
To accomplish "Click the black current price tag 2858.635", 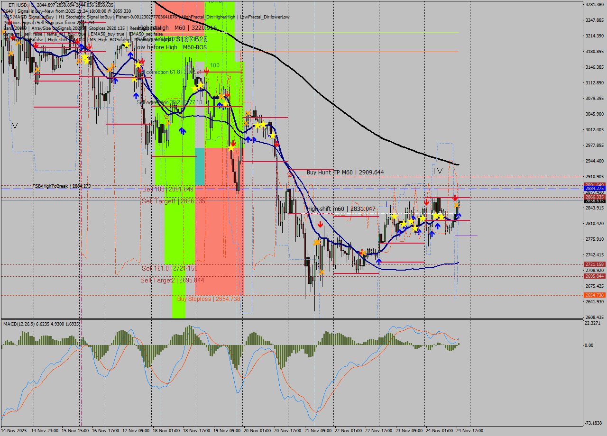I will (x=594, y=201).
